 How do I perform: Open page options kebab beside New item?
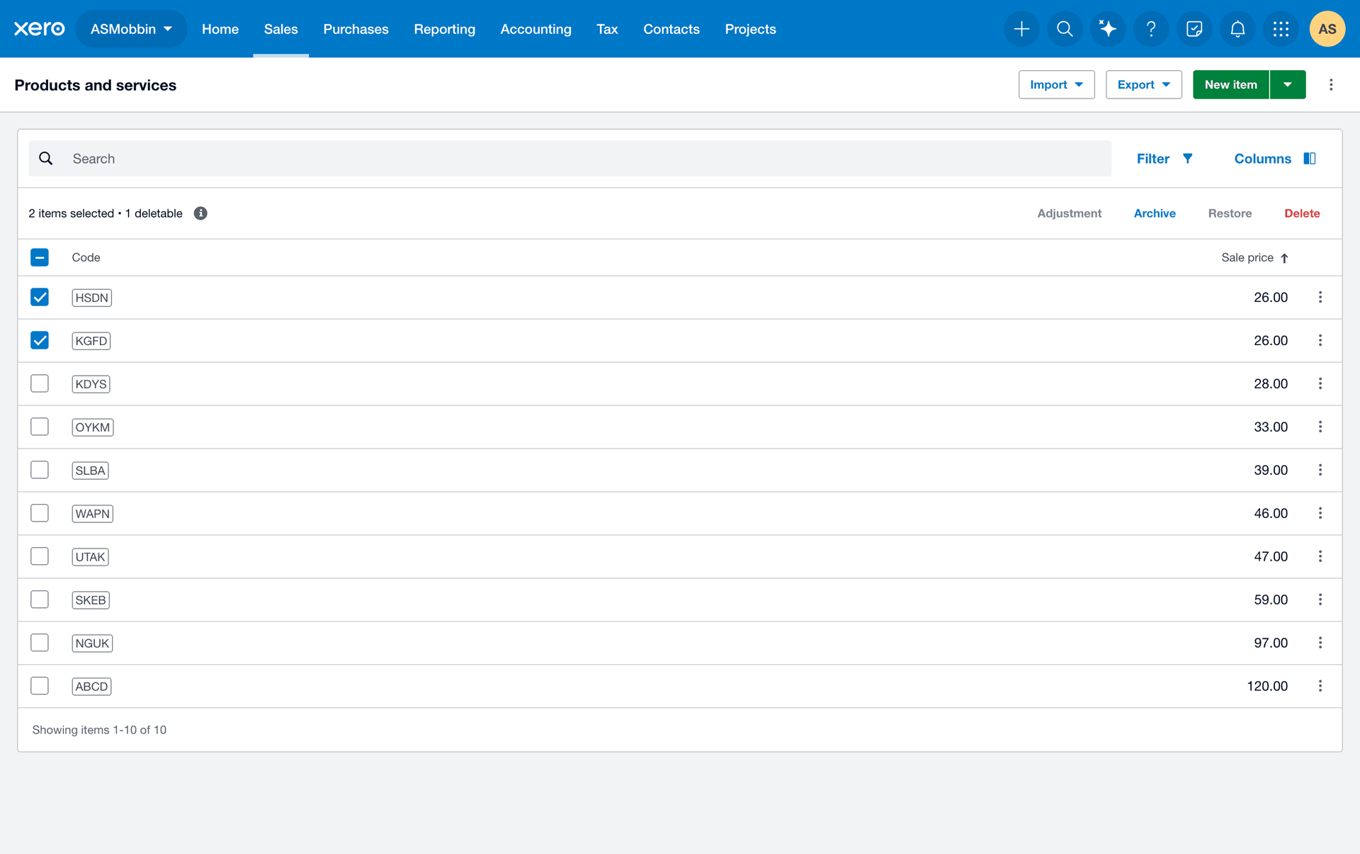pyautogui.click(x=1331, y=85)
